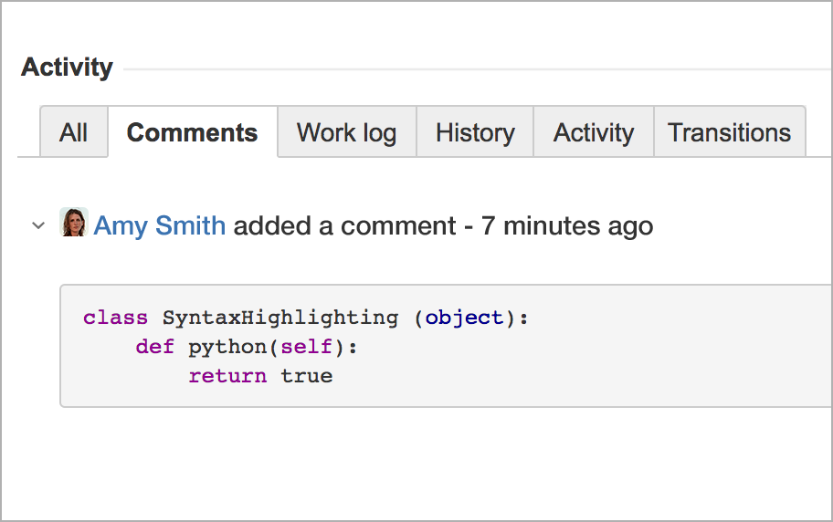Click the 'SyntaxHighlighting' class name
Image resolution: width=833 pixels, height=522 pixels.
pos(280,318)
